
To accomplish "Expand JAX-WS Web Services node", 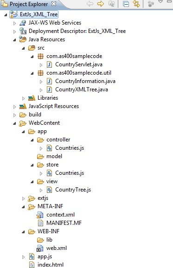I will 15,23.
